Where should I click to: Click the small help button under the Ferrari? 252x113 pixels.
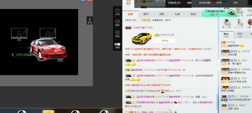pyautogui.click(x=60, y=60)
